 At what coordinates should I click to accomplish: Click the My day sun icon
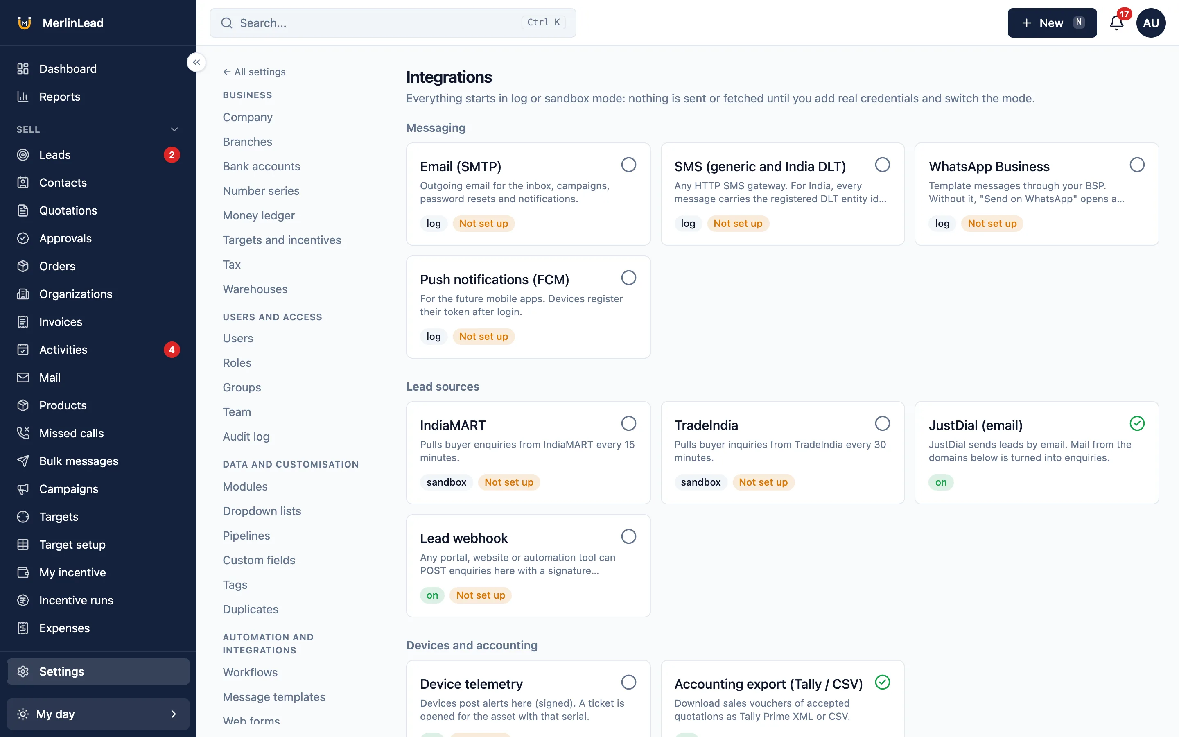23,714
